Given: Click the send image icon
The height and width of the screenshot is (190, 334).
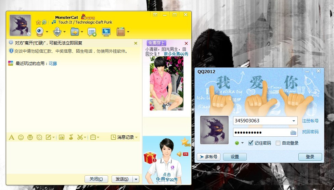Looking at the screenshot, I should (62, 137).
